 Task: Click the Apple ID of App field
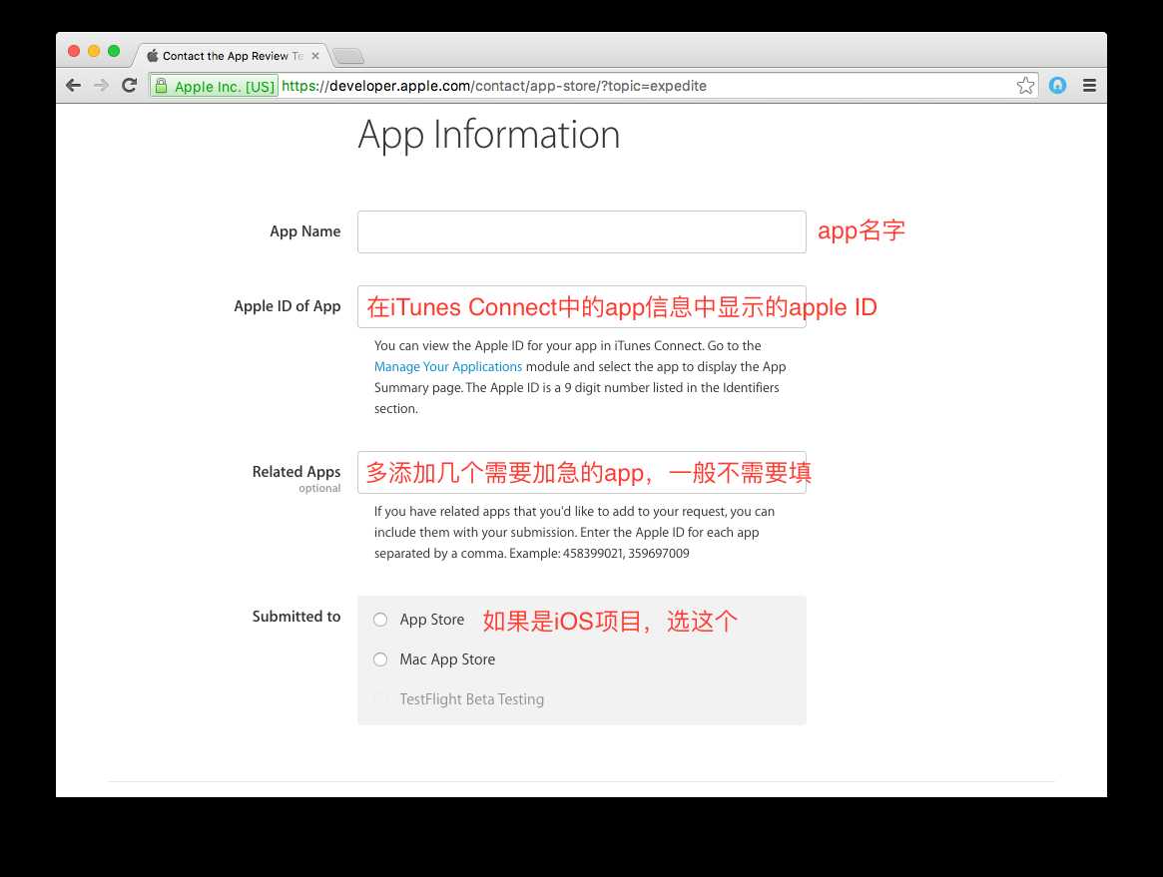click(581, 307)
